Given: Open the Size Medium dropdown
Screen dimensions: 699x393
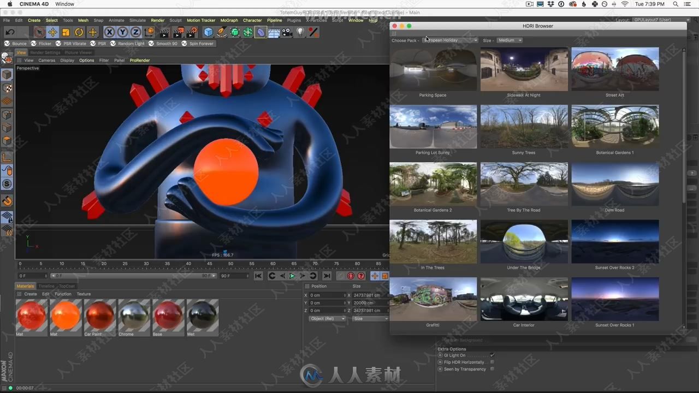Looking at the screenshot, I should click(510, 40).
